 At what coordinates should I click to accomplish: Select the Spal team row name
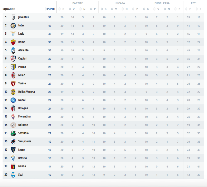coord(21,174)
